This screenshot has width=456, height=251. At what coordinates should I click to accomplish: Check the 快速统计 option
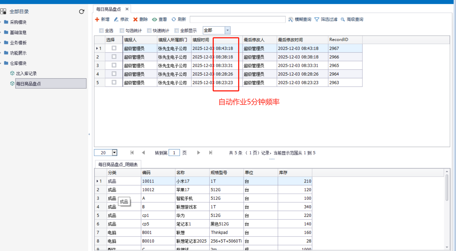(x=149, y=31)
